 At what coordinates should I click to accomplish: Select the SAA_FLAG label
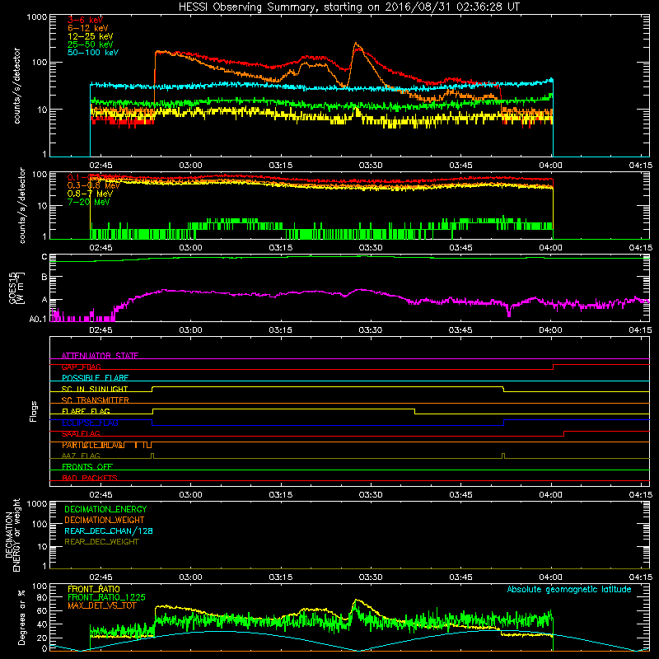tap(81, 433)
